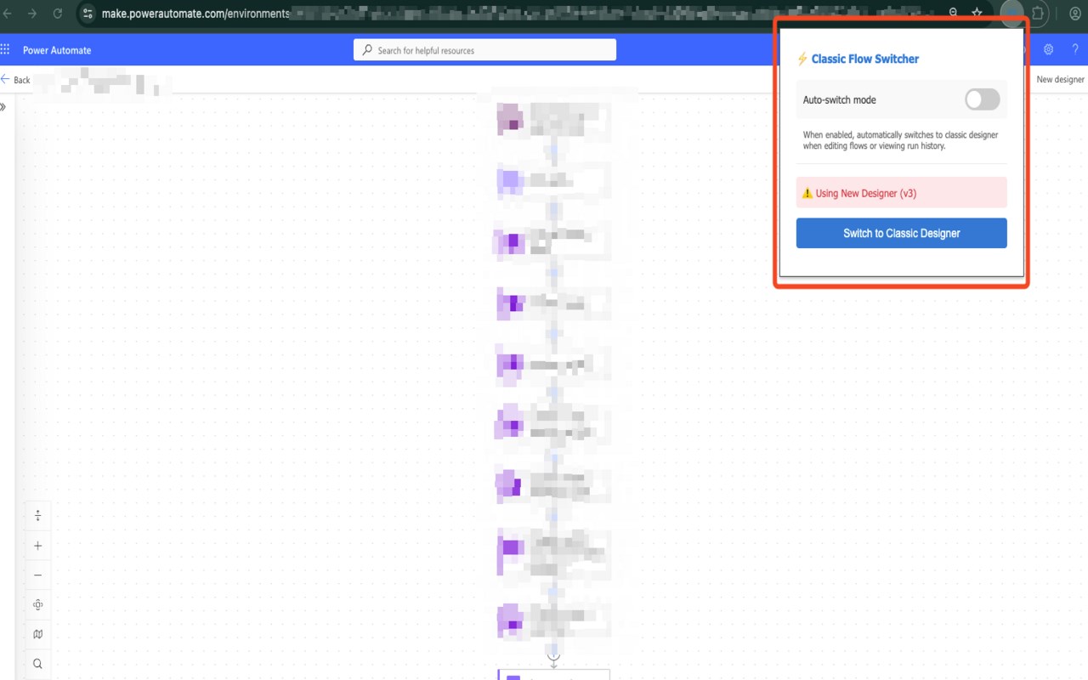
Task: Toggle the canvas minimap
Action: coord(37,634)
